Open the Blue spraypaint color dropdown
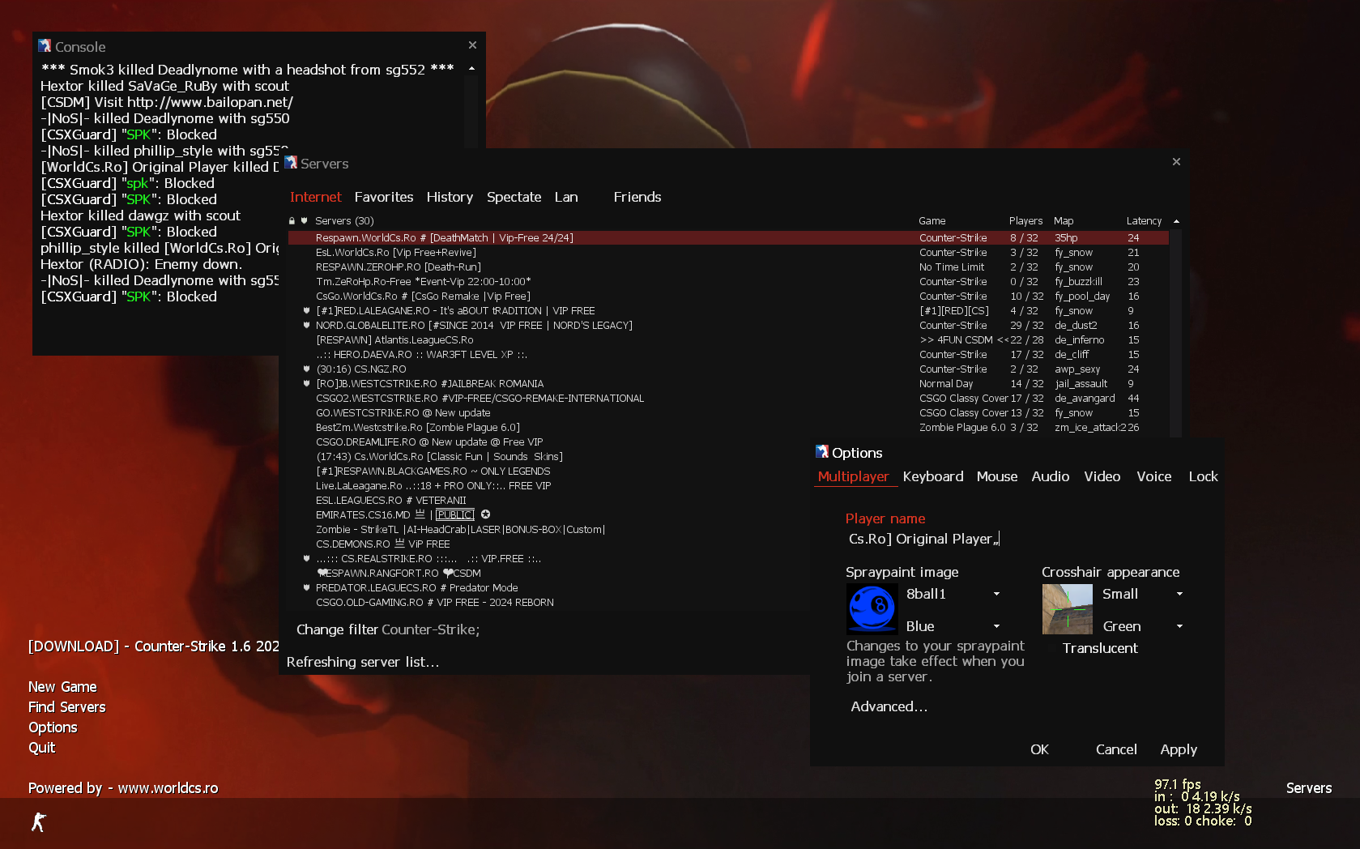 [996, 626]
